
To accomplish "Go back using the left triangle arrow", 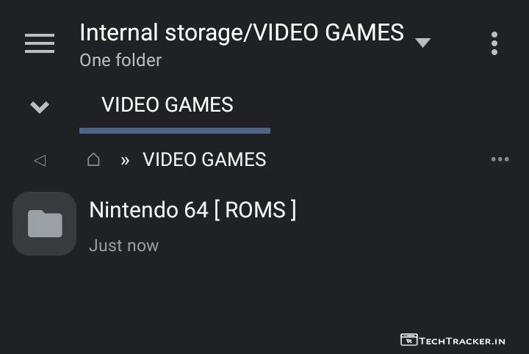I will 40,160.
